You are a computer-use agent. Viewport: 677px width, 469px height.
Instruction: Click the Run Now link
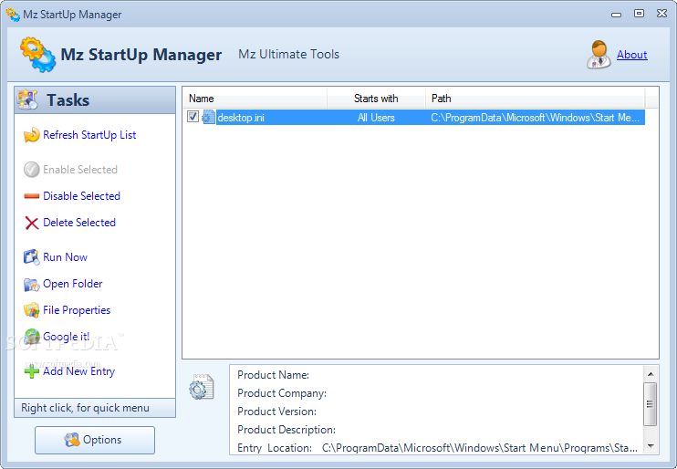tap(65, 257)
